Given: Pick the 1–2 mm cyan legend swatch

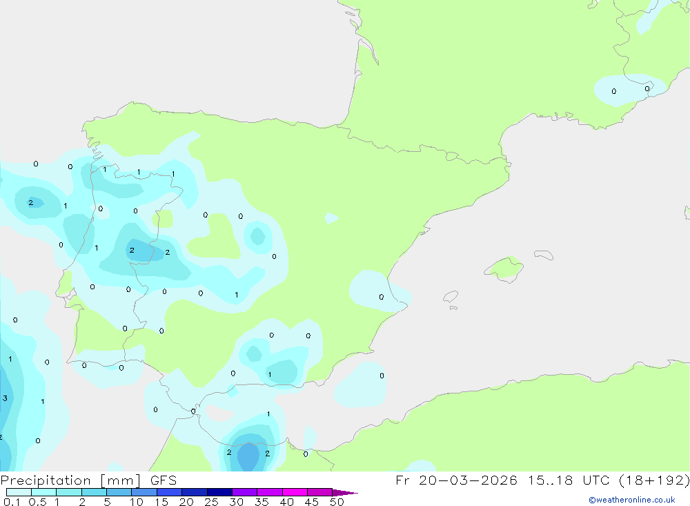Looking at the screenshot, I should pyautogui.click(x=68, y=492).
